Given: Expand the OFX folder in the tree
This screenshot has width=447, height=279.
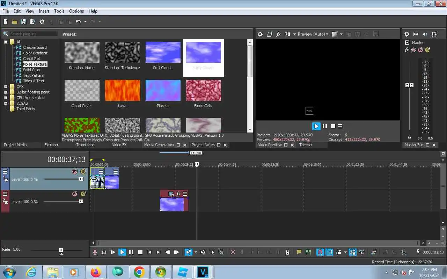Looking at the screenshot, I should click(6, 86).
